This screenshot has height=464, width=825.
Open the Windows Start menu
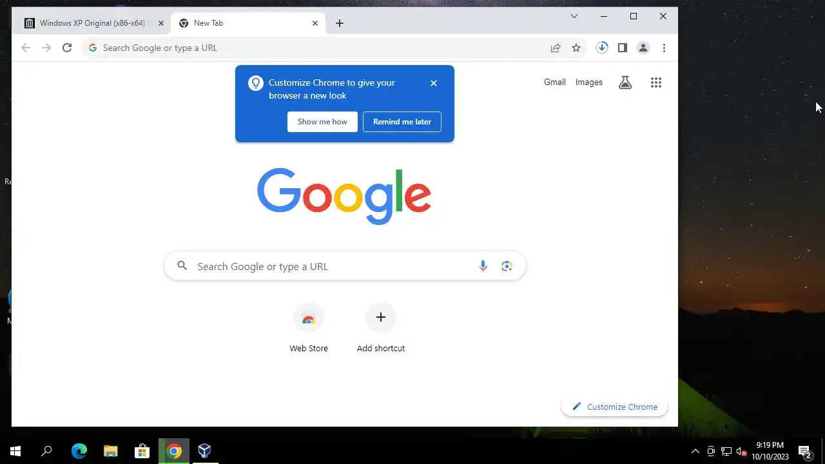(x=15, y=451)
